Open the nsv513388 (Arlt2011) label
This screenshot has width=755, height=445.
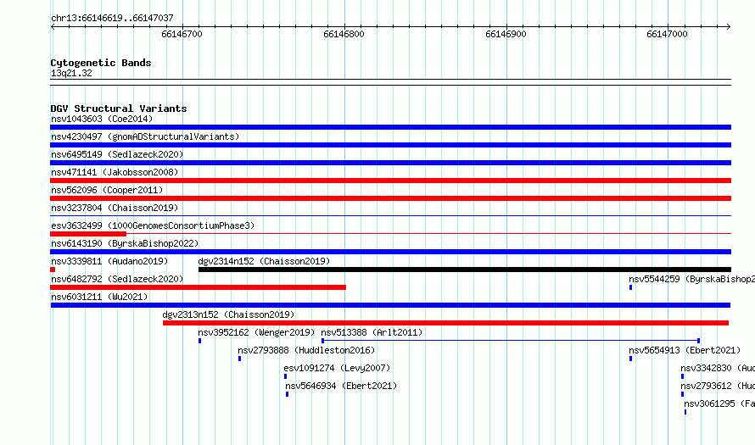click(x=372, y=332)
